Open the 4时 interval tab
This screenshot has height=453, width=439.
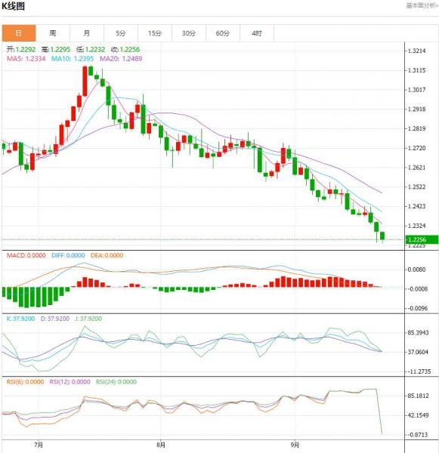(256, 33)
